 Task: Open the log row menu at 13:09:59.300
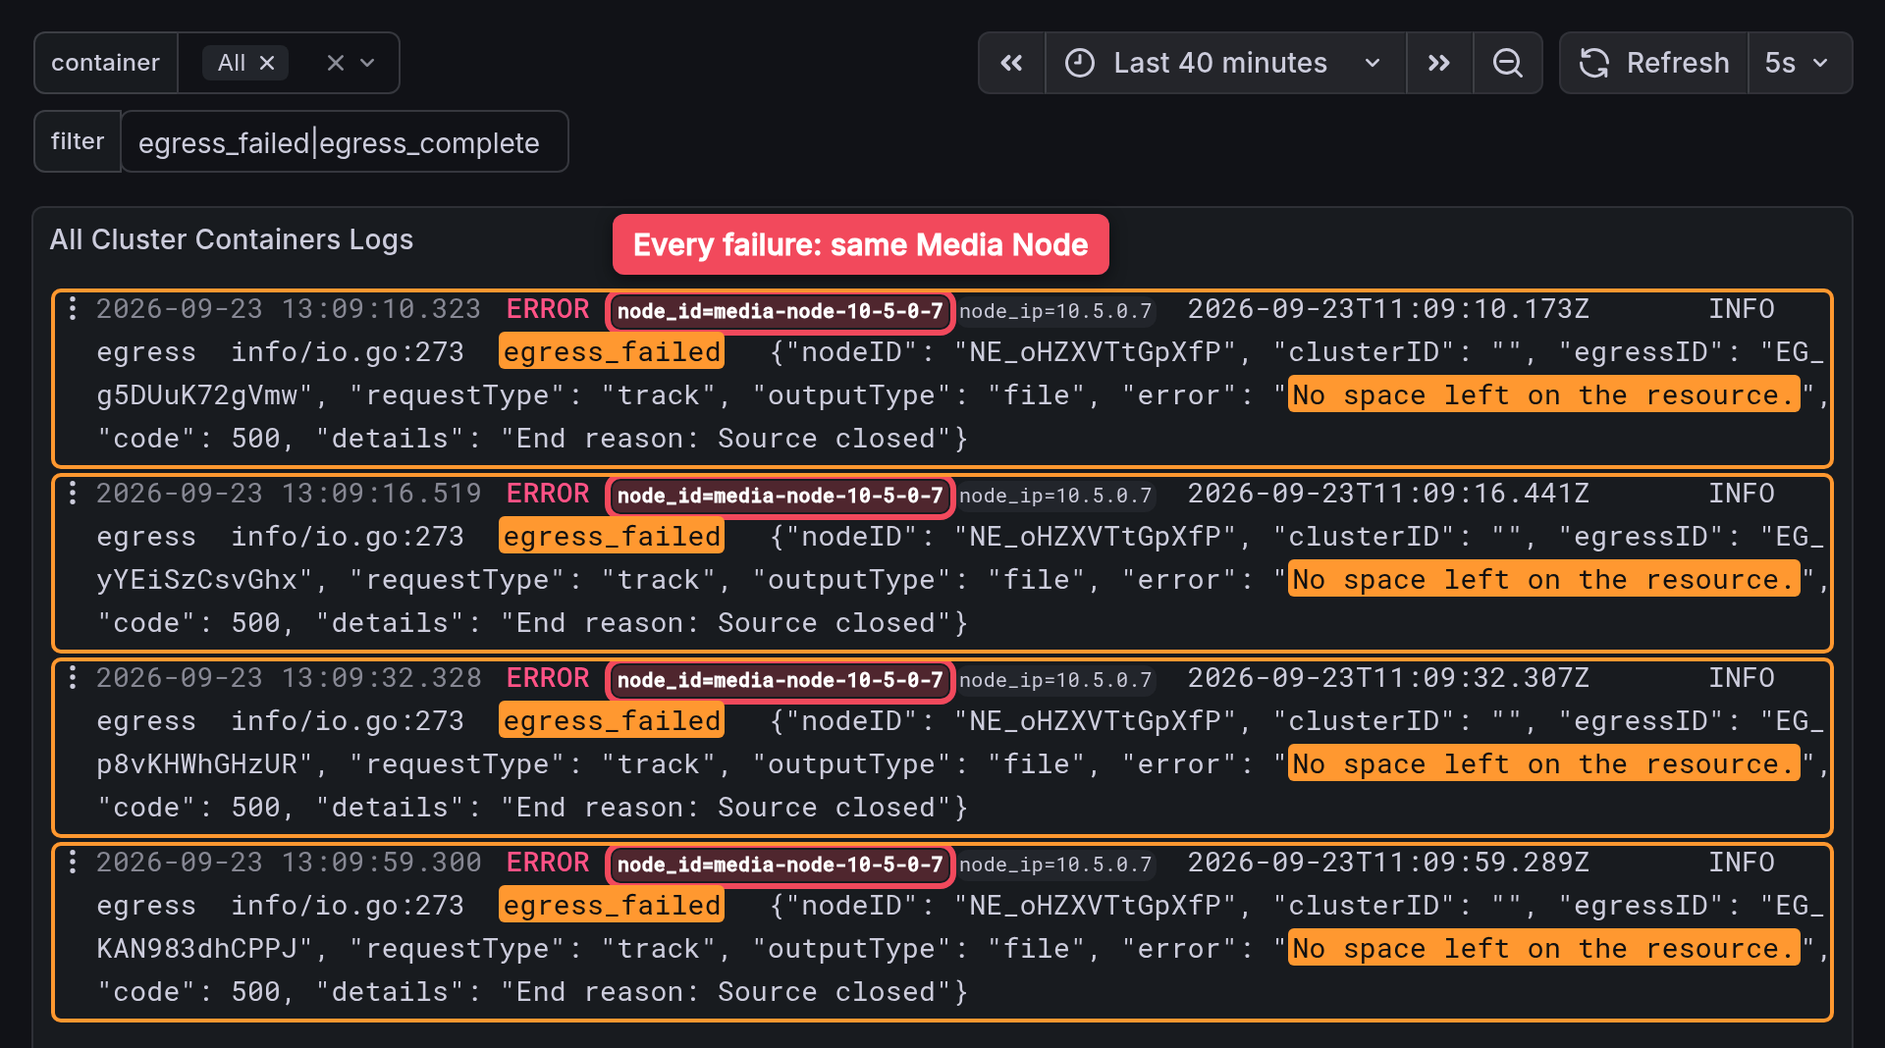[73, 863]
